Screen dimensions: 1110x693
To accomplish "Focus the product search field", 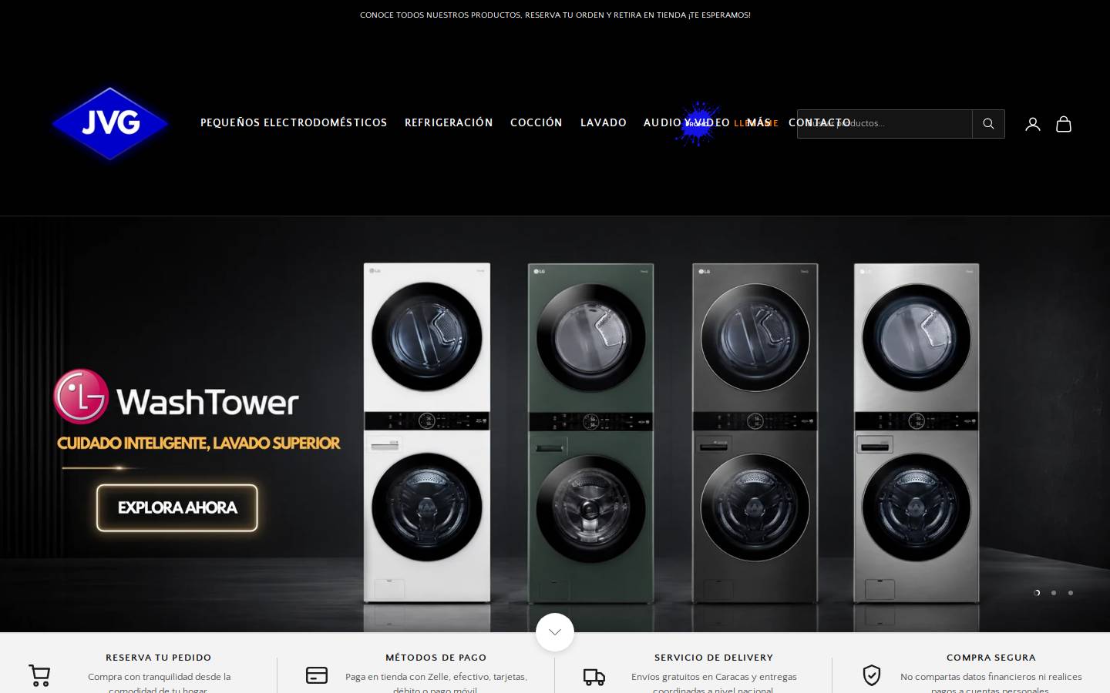I will click(885, 124).
